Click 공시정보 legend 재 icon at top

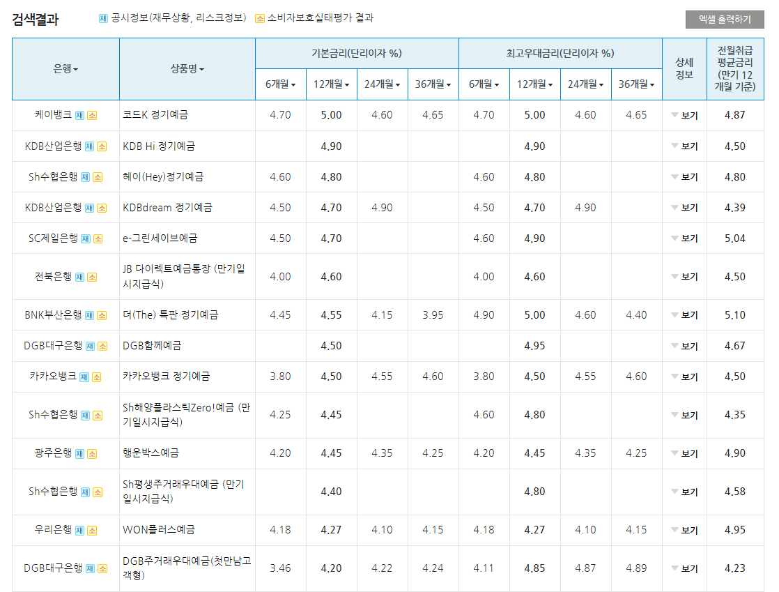click(x=103, y=18)
